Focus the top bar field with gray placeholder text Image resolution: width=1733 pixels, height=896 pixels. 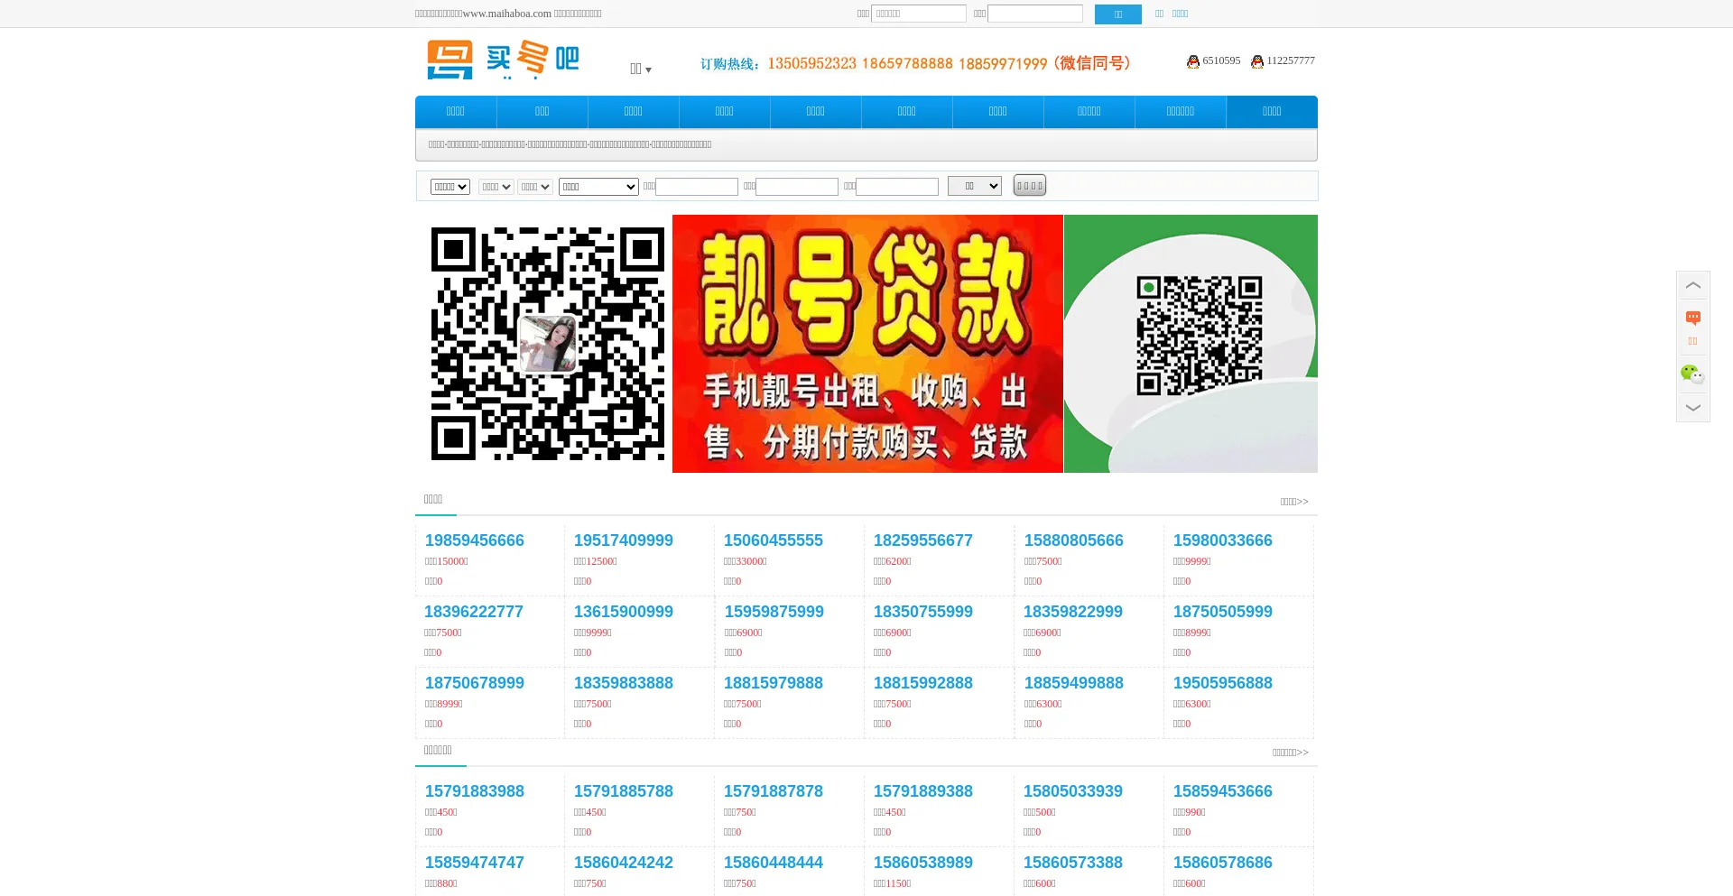click(919, 14)
